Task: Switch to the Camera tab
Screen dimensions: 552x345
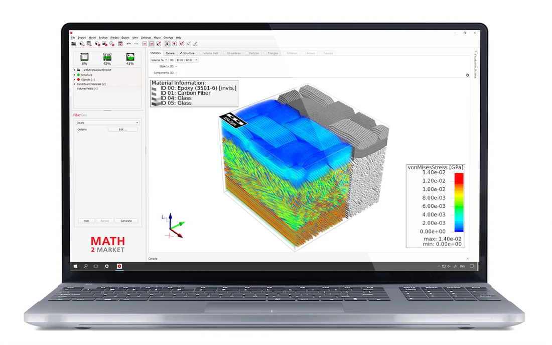Action: pyautogui.click(x=170, y=53)
